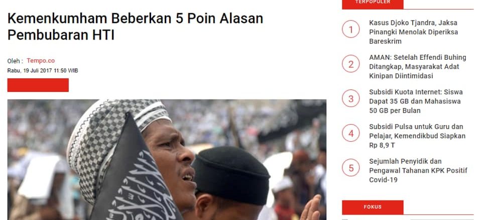Click the number 2 circle icon

point(351,64)
